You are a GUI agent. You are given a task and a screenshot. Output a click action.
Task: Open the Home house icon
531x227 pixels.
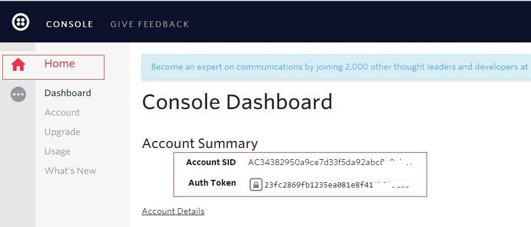pos(18,64)
